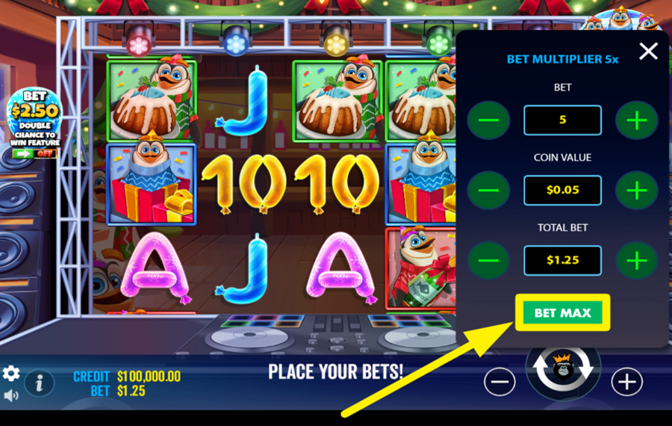Click the Bet $2.50 double chance badge

click(34, 118)
